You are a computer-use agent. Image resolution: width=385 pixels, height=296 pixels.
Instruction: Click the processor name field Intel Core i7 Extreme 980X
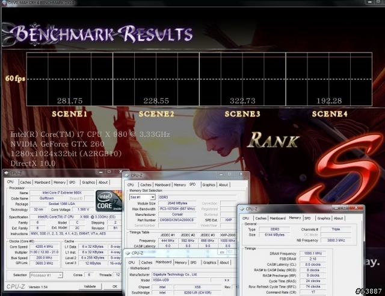(62, 193)
